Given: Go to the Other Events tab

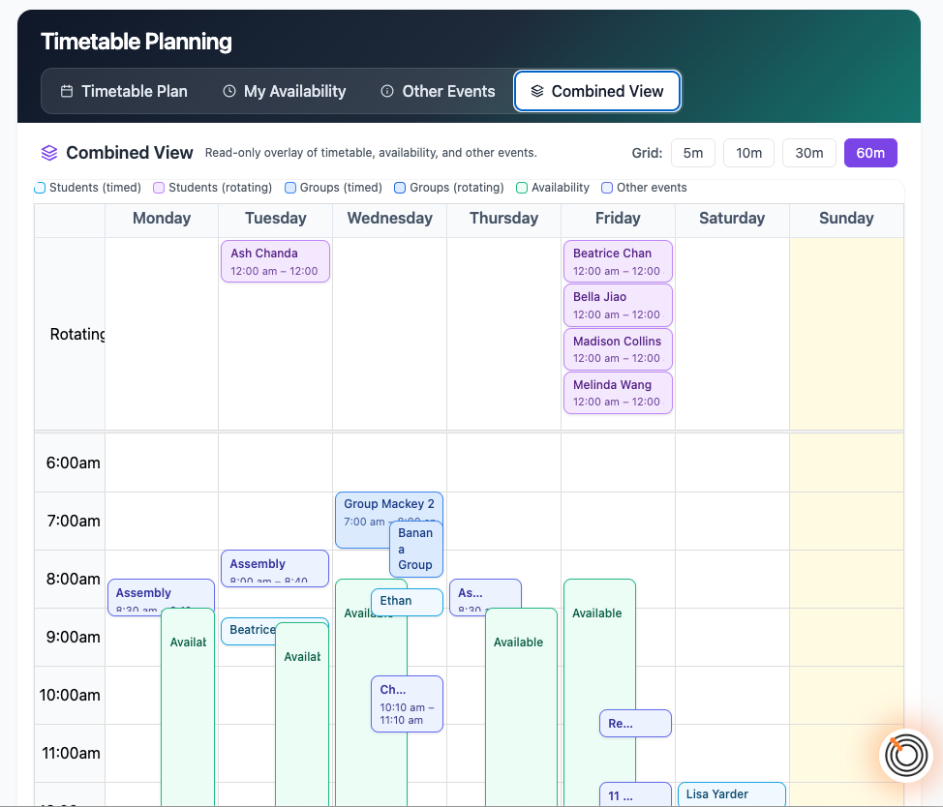Looking at the screenshot, I should [x=438, y=91].
